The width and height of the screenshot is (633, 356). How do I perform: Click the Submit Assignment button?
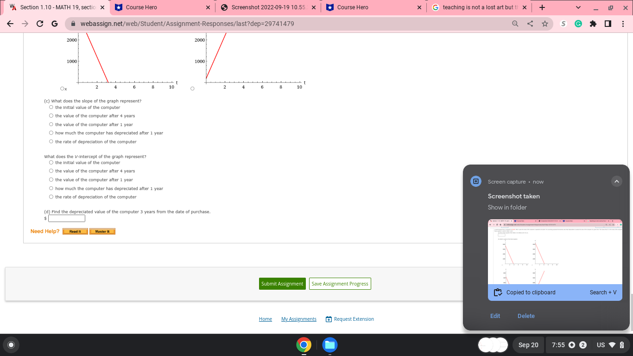282,283
